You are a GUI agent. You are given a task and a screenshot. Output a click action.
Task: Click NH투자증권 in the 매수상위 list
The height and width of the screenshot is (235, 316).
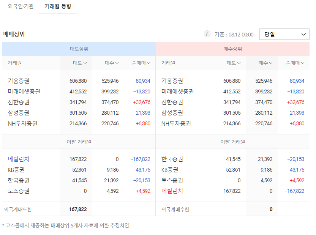176,123
